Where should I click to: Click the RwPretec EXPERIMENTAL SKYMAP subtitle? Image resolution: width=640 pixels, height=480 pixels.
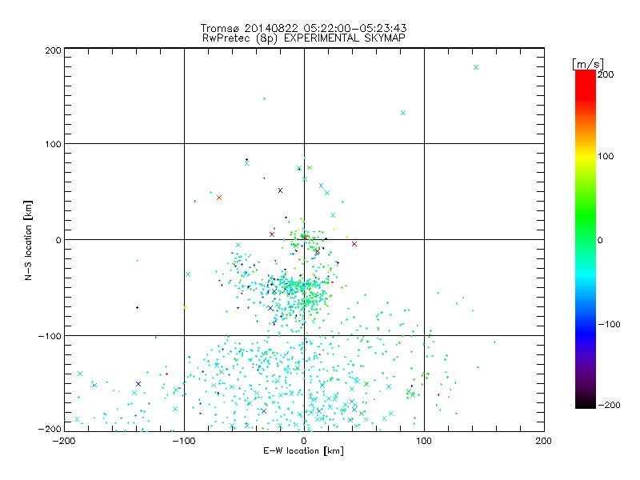304,38
